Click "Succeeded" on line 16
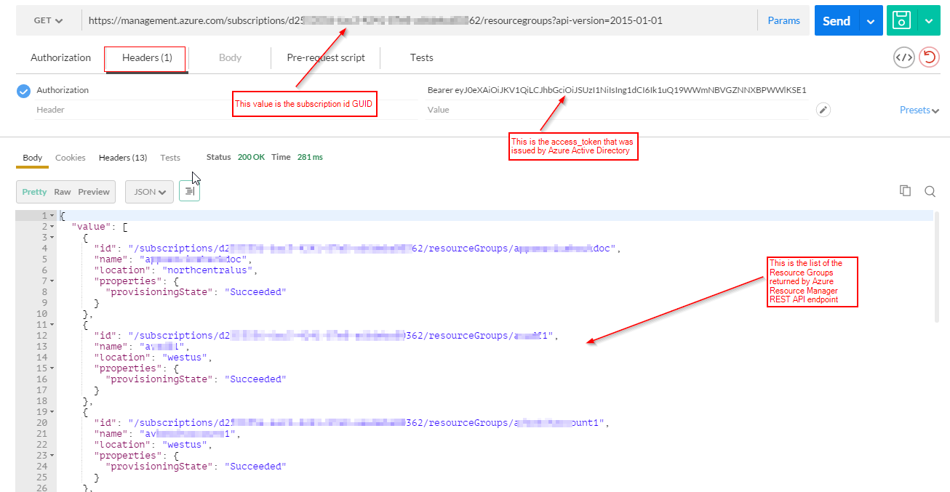Image resolution: width=950 pixels, height=492 pixels. tap(255, 379)
